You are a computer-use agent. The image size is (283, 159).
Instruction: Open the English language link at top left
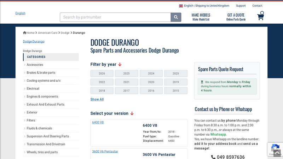coord(21,13)
